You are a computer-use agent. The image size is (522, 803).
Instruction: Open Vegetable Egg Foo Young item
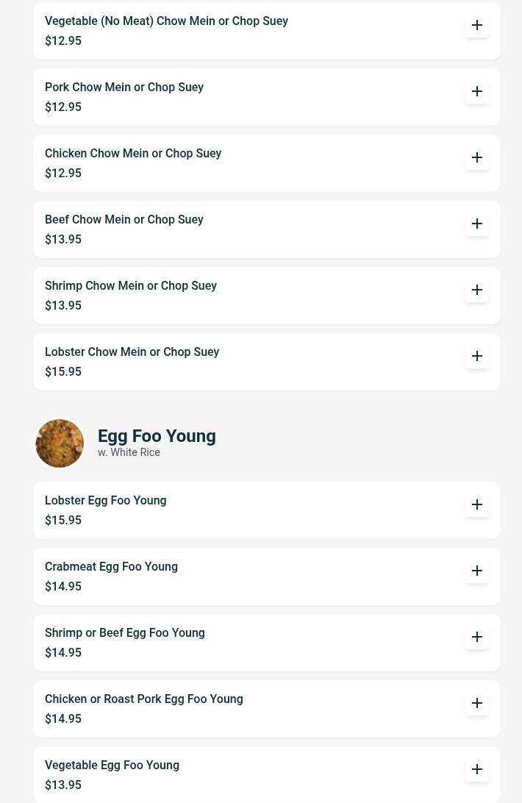pyautogui.click(x=112, y=765)
